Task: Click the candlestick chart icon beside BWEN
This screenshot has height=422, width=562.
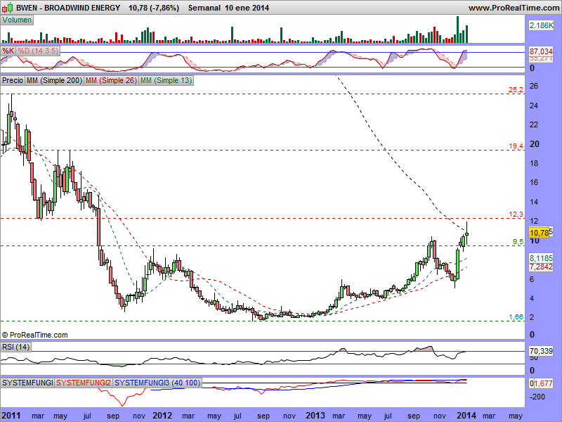Action: pyautogui.click(x=7, y=7)
